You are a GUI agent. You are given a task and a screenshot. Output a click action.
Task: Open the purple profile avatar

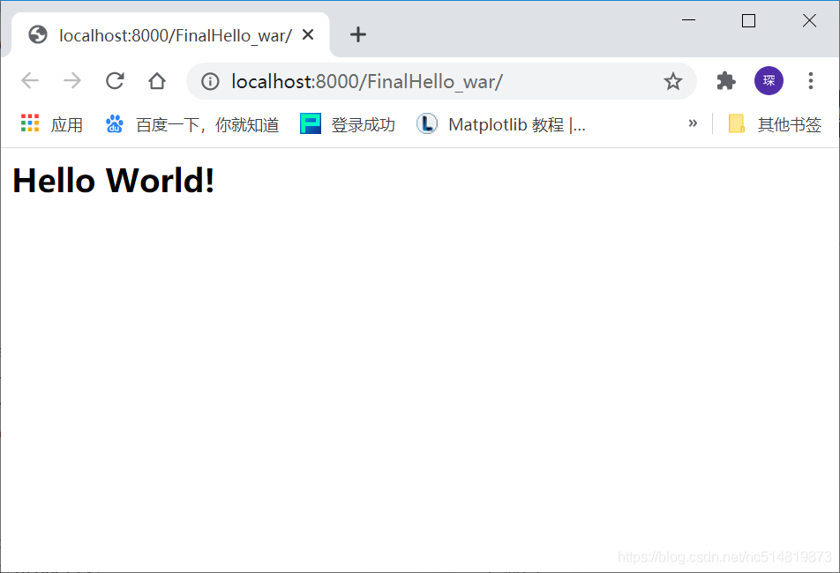[769, 81]
